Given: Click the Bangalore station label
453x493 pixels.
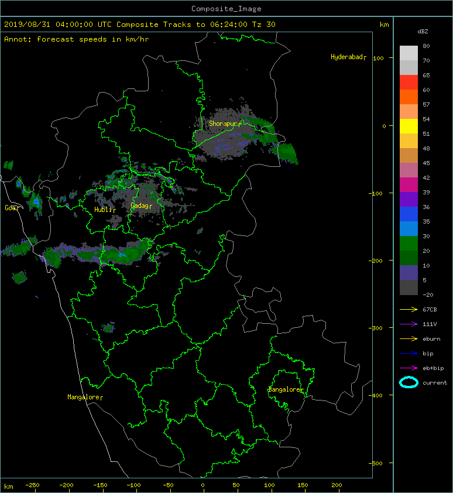Looking at the screenshot, I should (x=286, y=389).
